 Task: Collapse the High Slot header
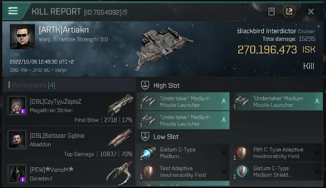coord(167,85)
